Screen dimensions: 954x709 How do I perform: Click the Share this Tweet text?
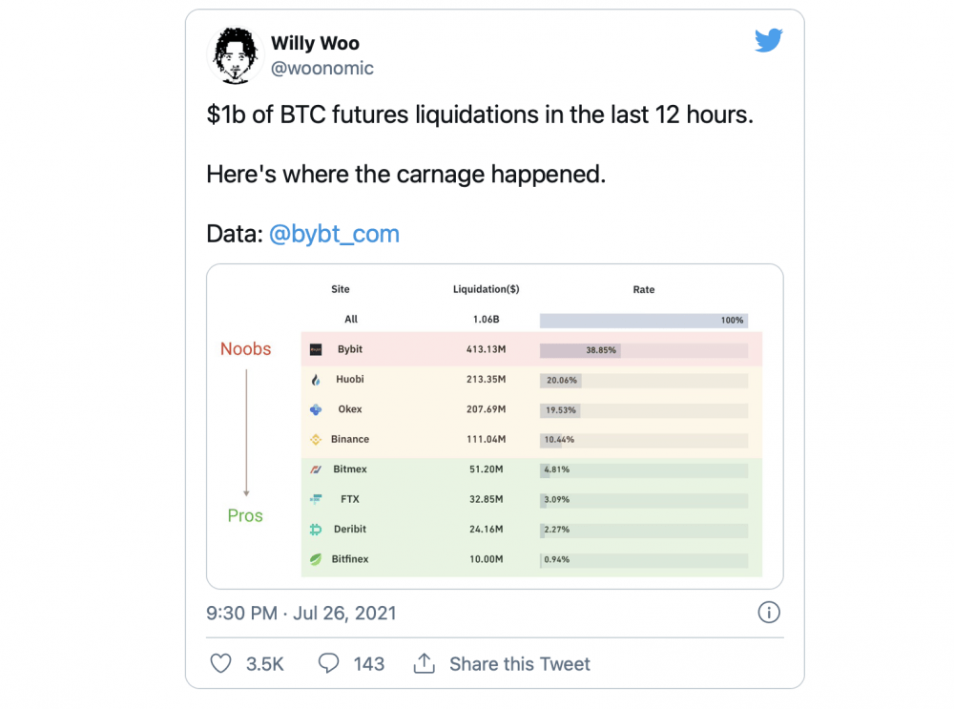click(x=520, y=664)
